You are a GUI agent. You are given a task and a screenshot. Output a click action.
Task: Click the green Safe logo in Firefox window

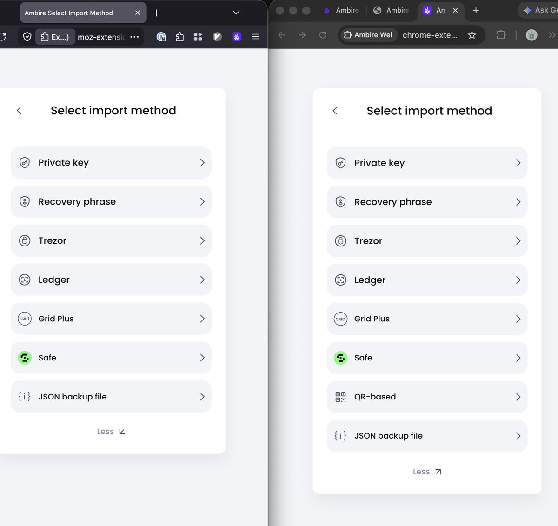pyautogui.click(x=25, y=358)
